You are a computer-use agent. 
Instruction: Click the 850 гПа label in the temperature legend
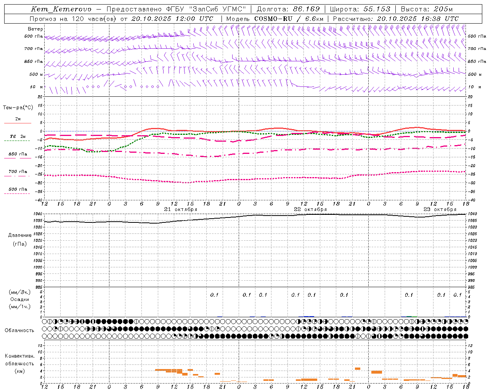tap(18, 154)
